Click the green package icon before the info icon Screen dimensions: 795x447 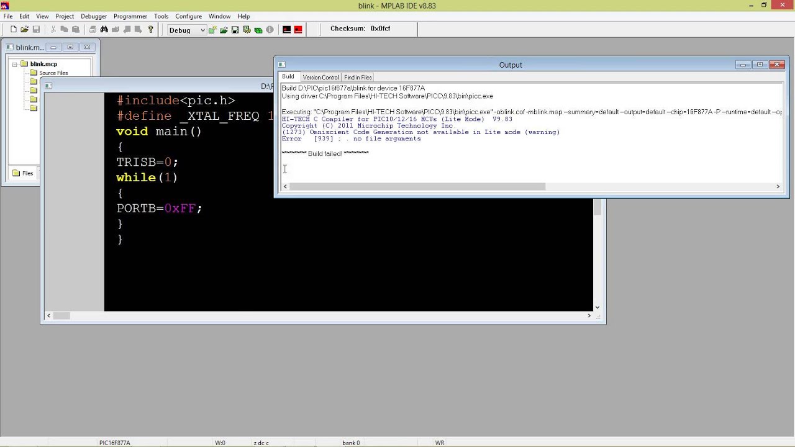(x=258, y=29)
